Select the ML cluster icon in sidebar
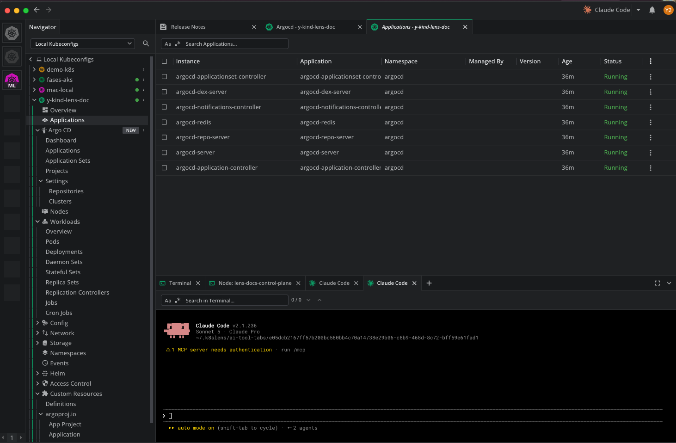 12,80
